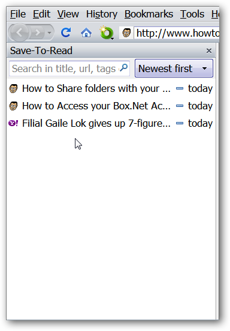Viewport: 230px width, 331px height.
Task: Click the Yahoo favicon beside Filial Gaile Lok
Action: click(13, 123)
